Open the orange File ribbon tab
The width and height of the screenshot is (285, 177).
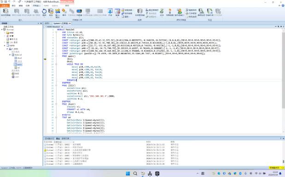click(5, 6)
